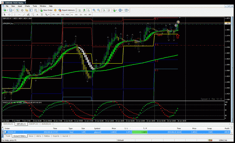Switch the chart to candlesticks
Viewport: 235px width, 143px height.
coord(84,10)
